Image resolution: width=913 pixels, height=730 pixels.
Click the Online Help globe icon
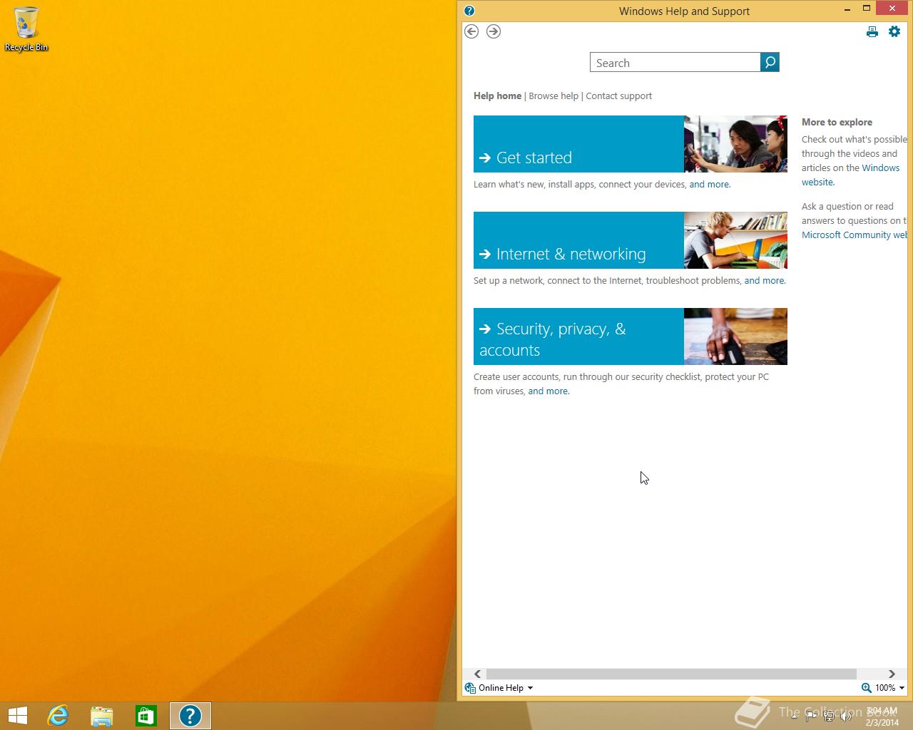click(470, 688)
